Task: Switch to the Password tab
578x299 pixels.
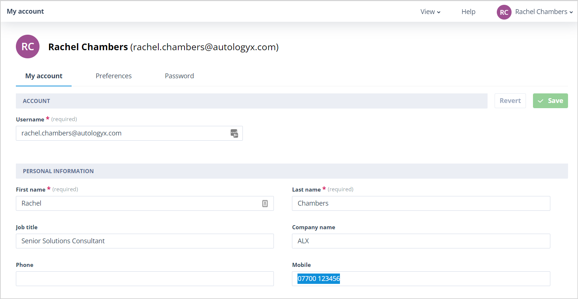Action: [179, 76]
